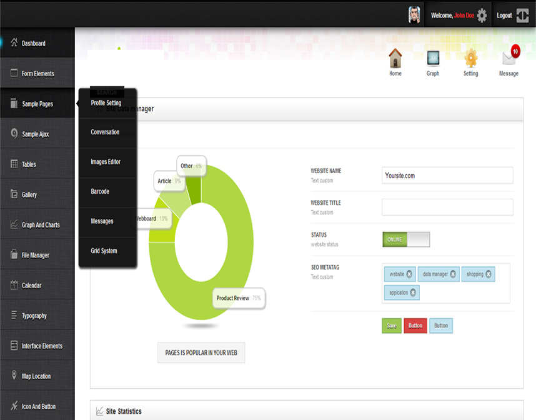This screenshot has height=420, width=536.
Task: Click the Sample Ajax sidebar icon
Action: (14, 133)
